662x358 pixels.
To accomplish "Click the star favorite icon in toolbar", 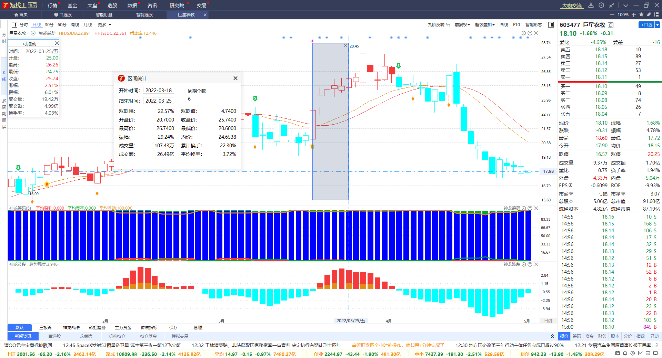I will [x=641, y=14].
